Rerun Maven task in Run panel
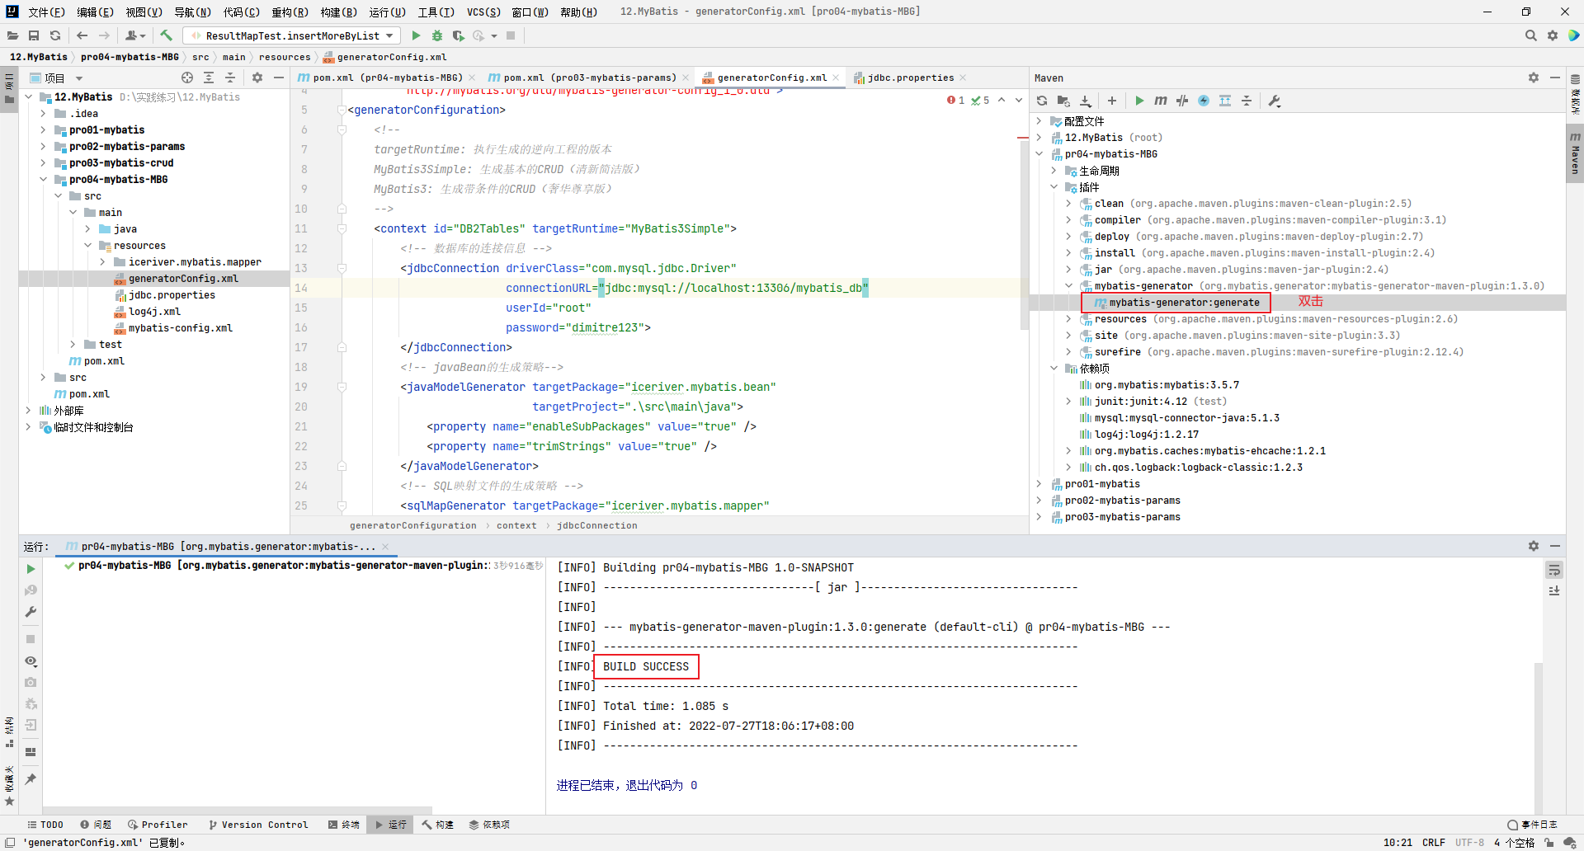 point(31,569)
